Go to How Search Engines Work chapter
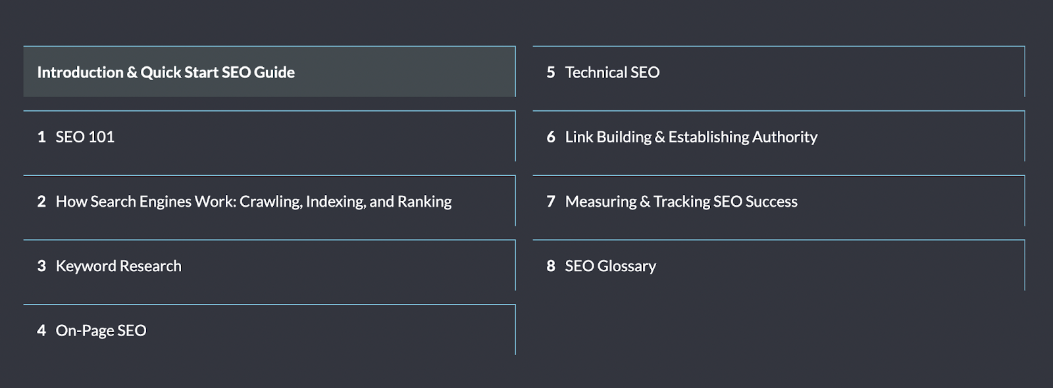Image resolution: width=1053 pixels, height=388 pixels. (253, 202)
